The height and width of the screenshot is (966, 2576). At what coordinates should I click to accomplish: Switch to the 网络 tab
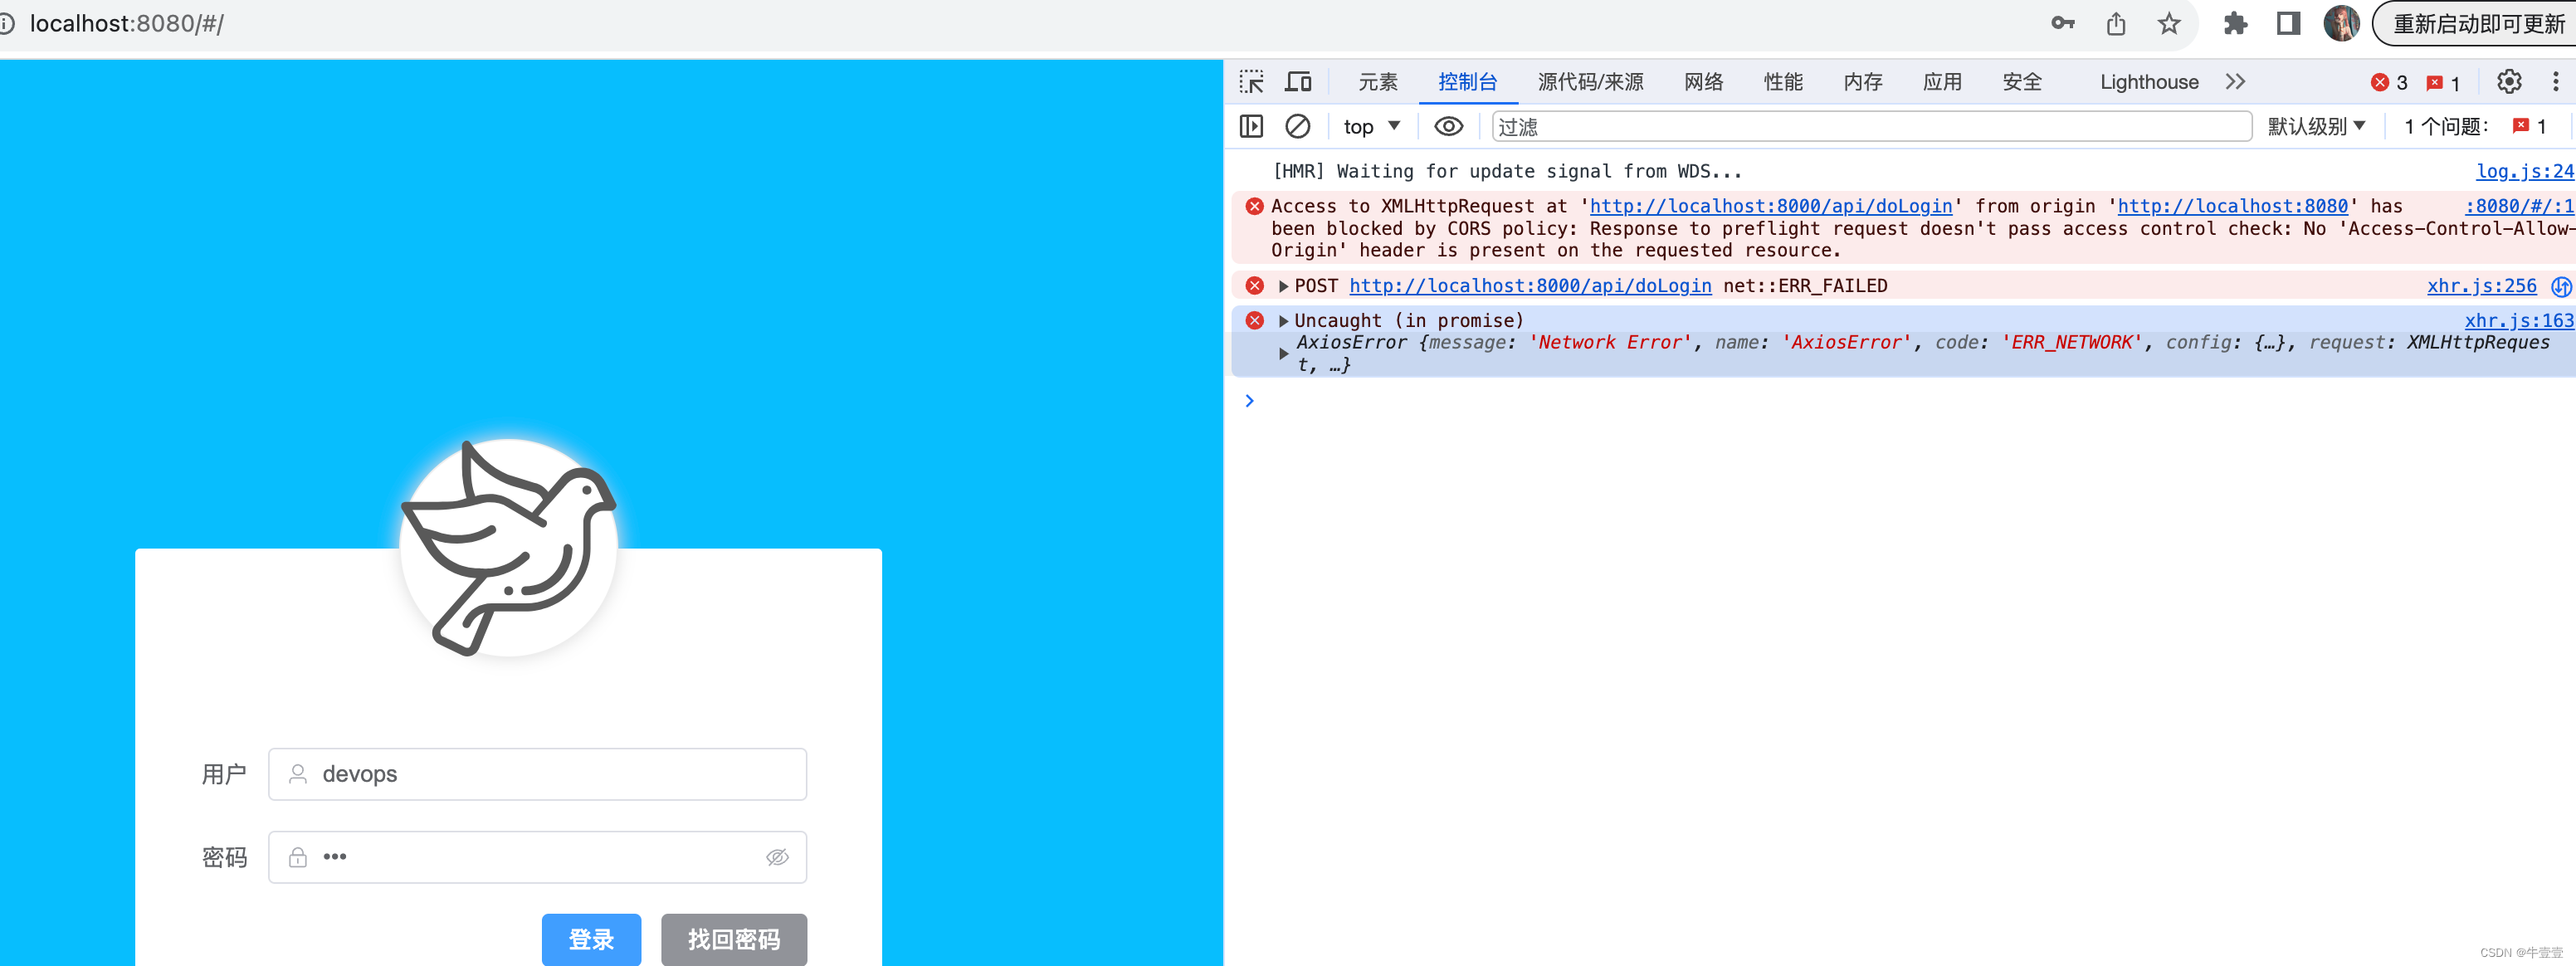point(1703,82)
